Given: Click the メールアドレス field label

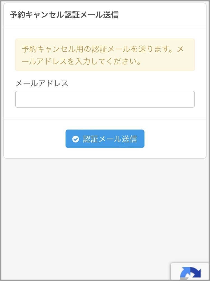Looking at the screenshot, I should [x=42, y=83].
